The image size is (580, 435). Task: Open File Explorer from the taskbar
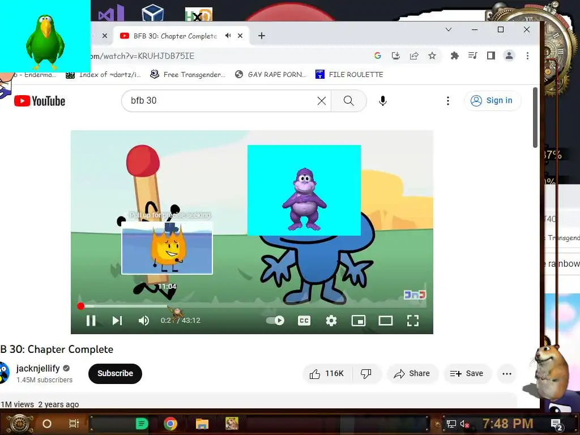pyautogui.click(x=202, y=423)
